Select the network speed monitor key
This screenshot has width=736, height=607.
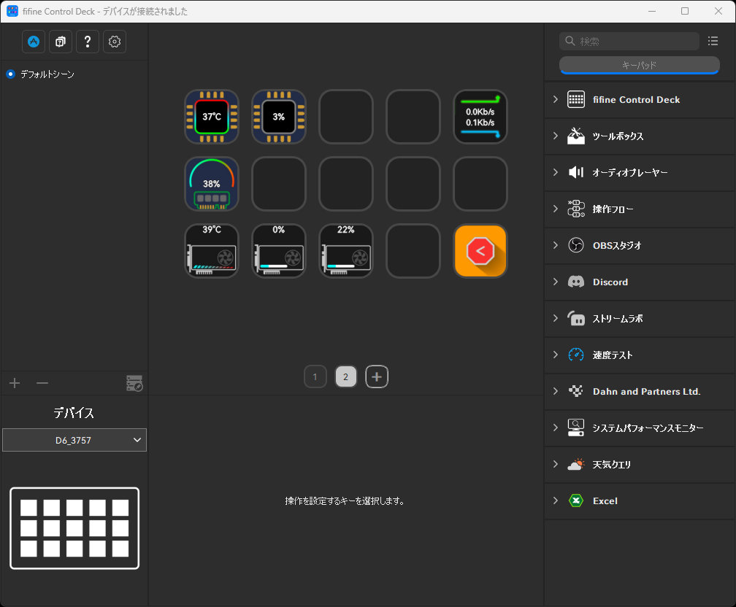point(480,117)
